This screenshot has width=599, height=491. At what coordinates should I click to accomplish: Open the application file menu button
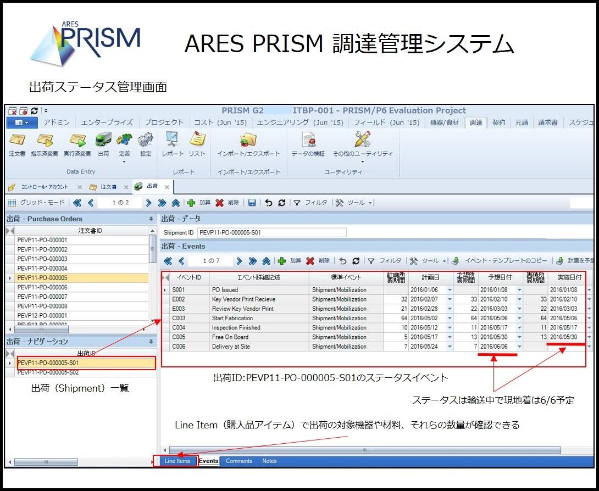pos(22,122)
